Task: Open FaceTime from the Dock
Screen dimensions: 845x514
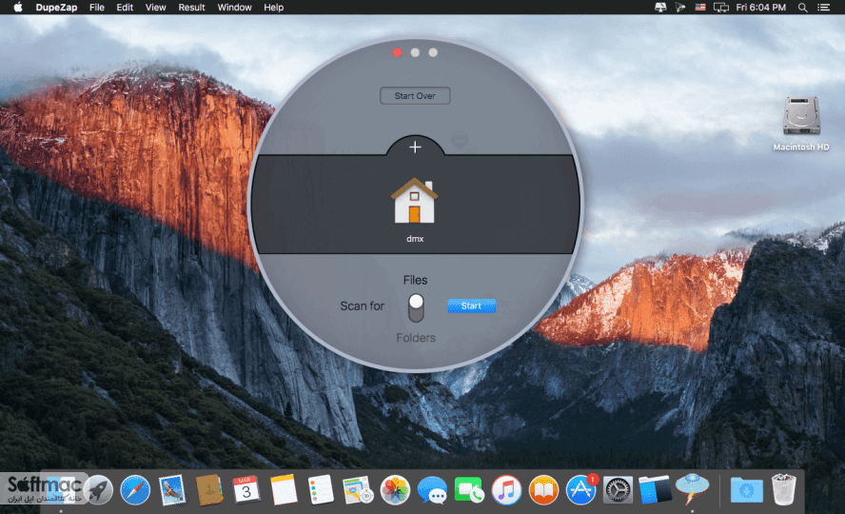Action: (x=469, y=490)
